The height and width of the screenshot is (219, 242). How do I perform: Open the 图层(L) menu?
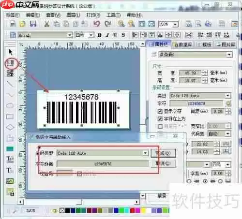click(74, 15)
